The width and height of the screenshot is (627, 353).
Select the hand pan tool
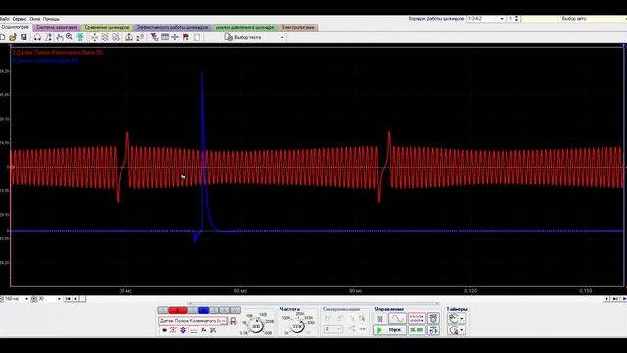point(59,37)
